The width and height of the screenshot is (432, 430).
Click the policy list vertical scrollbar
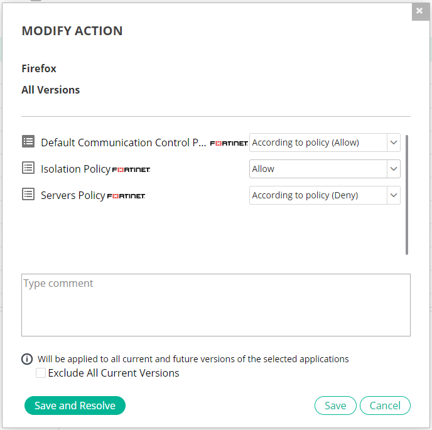click(407, 195)
